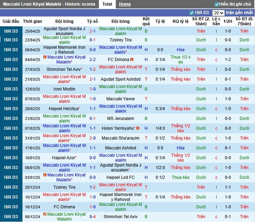Viewport: 255px width, 222px height.
Task: Click red card icon beside FC Dimona
Action: [132, 60]
